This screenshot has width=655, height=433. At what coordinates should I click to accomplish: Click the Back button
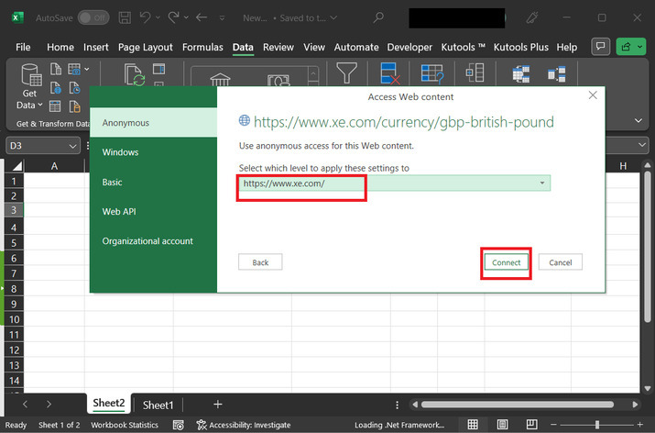(260, 262)
